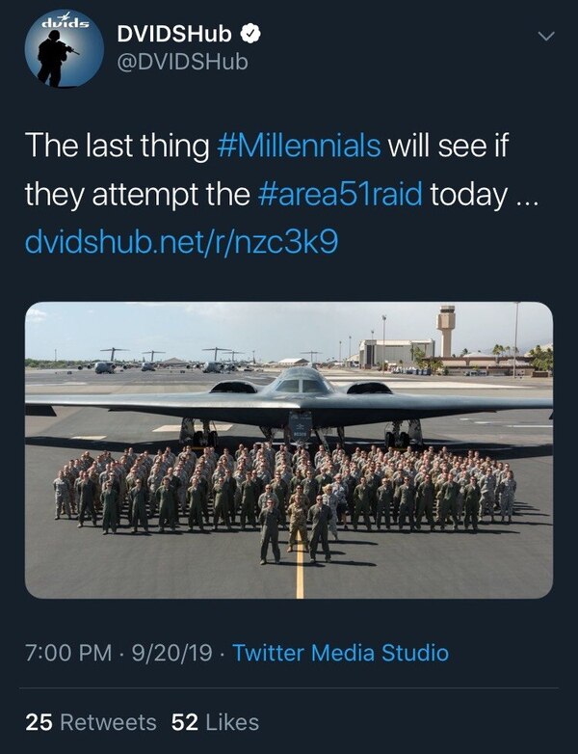Image resolution: width=578 pixels, height=754 pixels.
Task: Open the DVIDSHub display name
Action: point(173,36)
